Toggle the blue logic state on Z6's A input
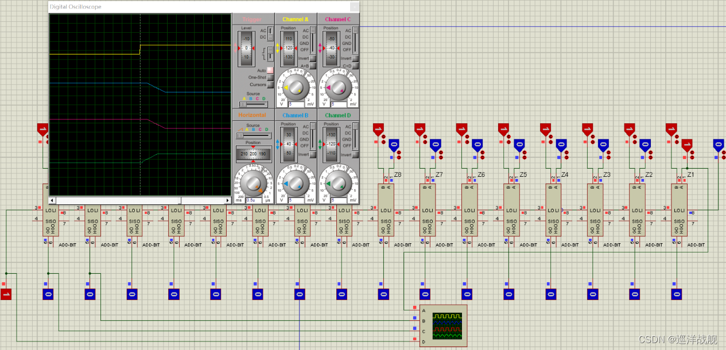Screen dimensions: 726x350 click(477, 145)
